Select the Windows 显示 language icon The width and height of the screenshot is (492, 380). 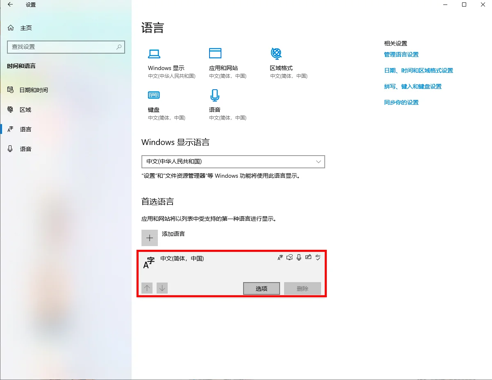153,54
